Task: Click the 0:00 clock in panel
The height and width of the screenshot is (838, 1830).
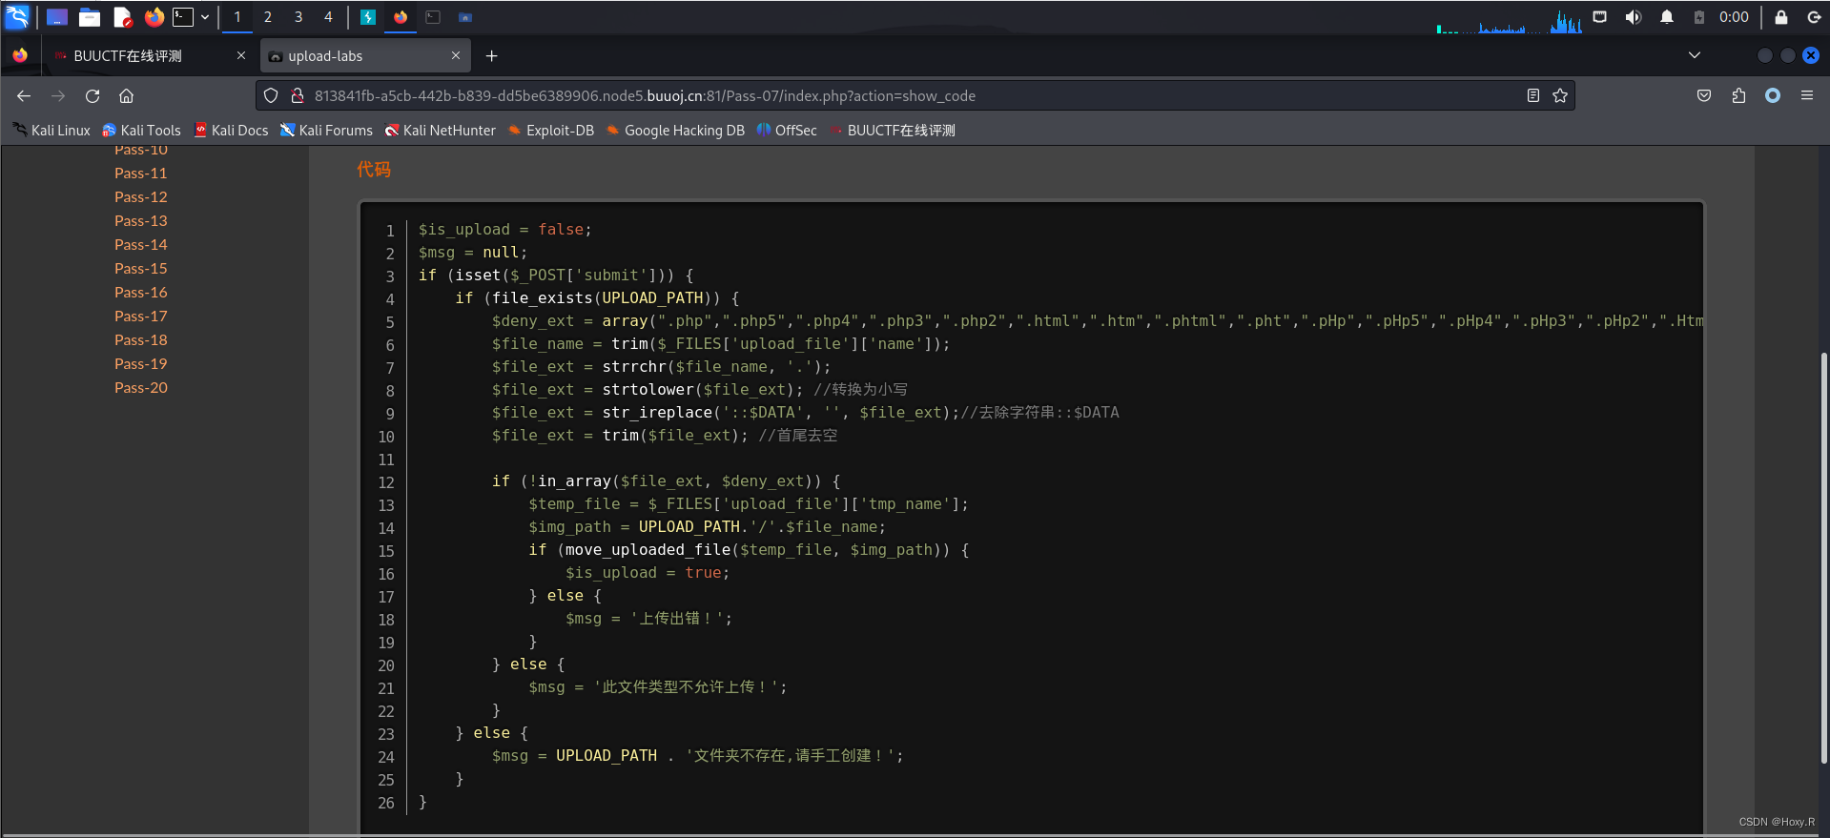Action: pos(1734,17)
